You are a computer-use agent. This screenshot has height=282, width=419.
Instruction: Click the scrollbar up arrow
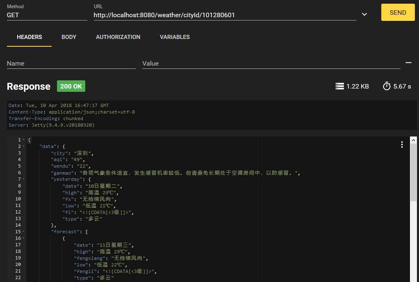[413, 140]
